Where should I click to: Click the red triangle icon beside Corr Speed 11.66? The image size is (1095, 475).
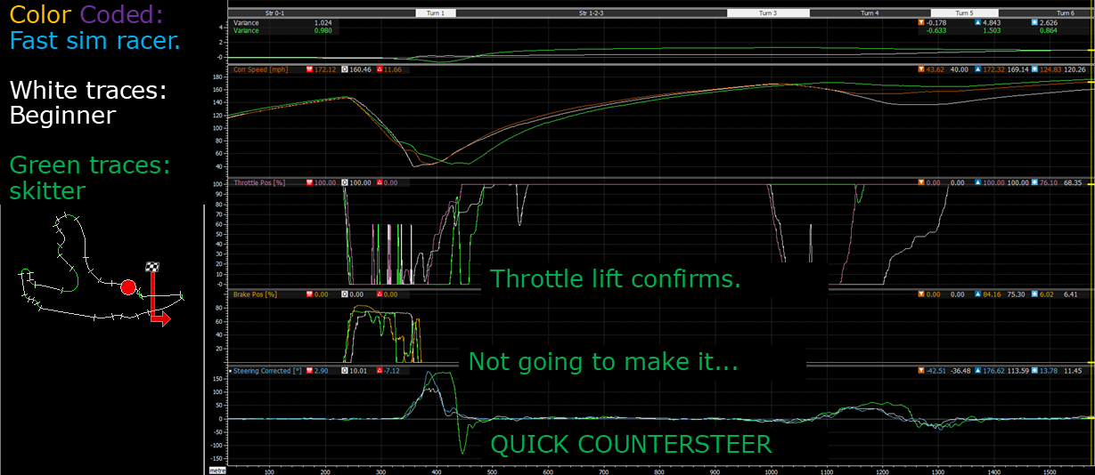click(380, 69)
